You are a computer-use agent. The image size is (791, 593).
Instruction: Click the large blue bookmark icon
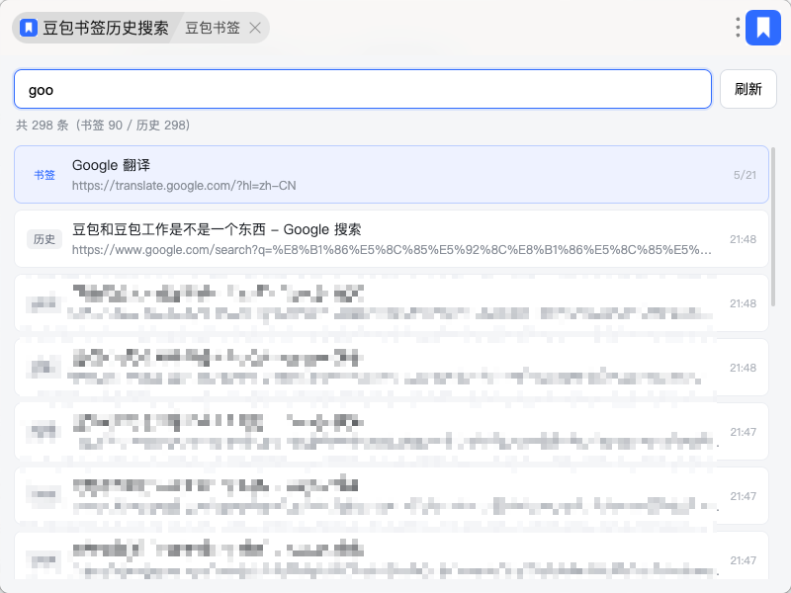(762, 28)
